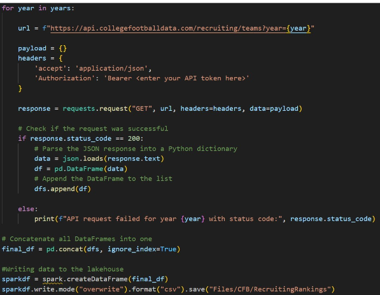Screen dimensions: 380x295
Task: Click the 'else:' keyword line
Action: [28, 209]
